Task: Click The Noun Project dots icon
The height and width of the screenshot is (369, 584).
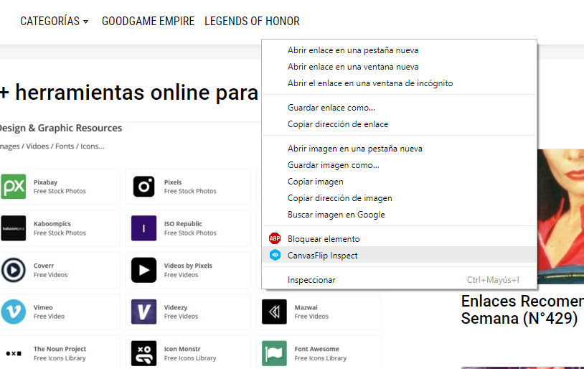Action: pyautogui.click(x=14, y=353)
